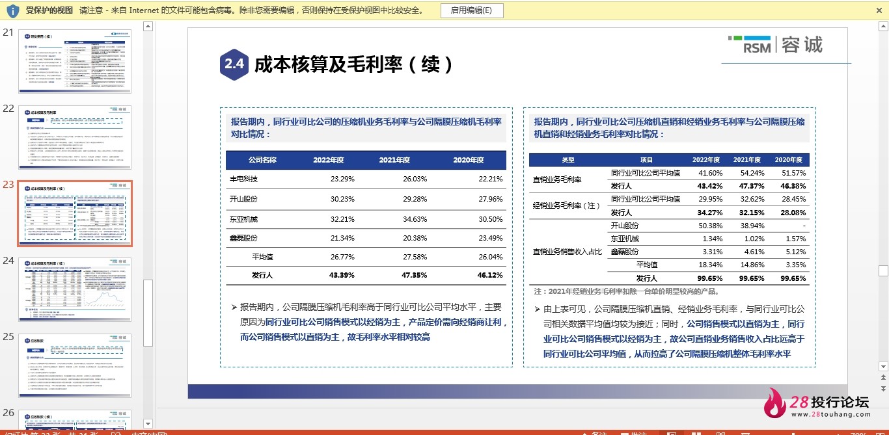
Task: Click the 23.49% cell
Action: 491,238
